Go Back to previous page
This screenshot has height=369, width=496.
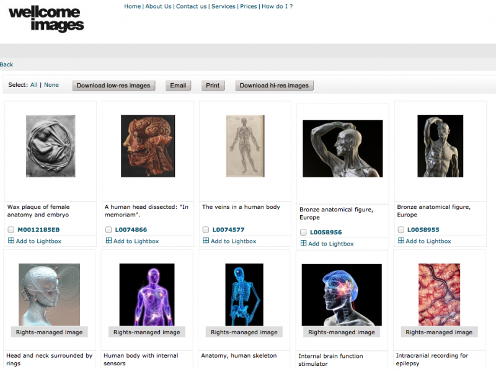click(6, 64)
